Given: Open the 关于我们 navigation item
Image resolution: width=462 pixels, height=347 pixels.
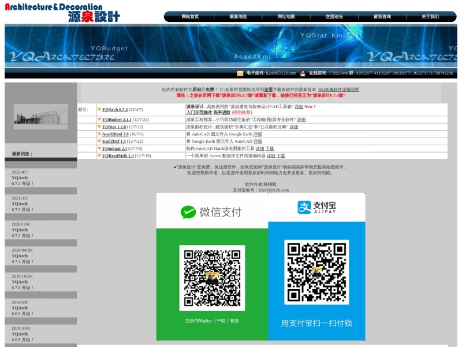Looking at the screenshot, I should [x=430, y=17].
